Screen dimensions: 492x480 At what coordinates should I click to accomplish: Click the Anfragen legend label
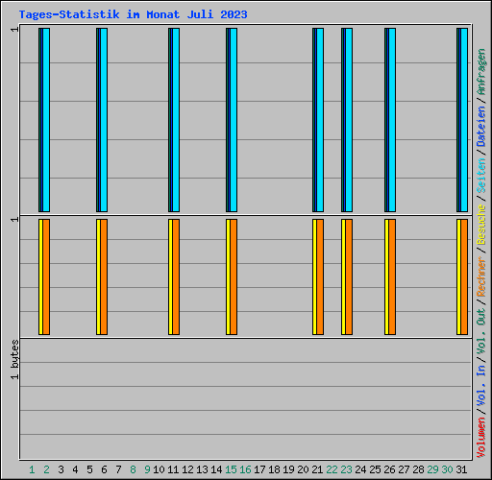481,72
